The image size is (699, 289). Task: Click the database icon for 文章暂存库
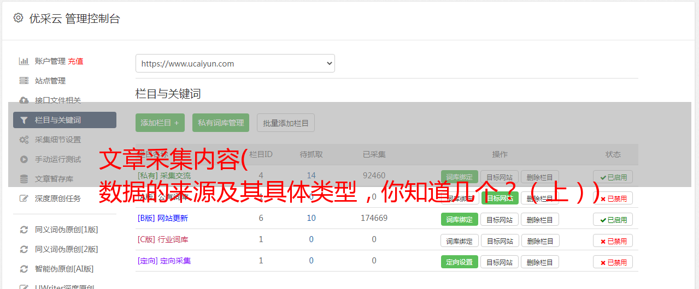(24, 179)
